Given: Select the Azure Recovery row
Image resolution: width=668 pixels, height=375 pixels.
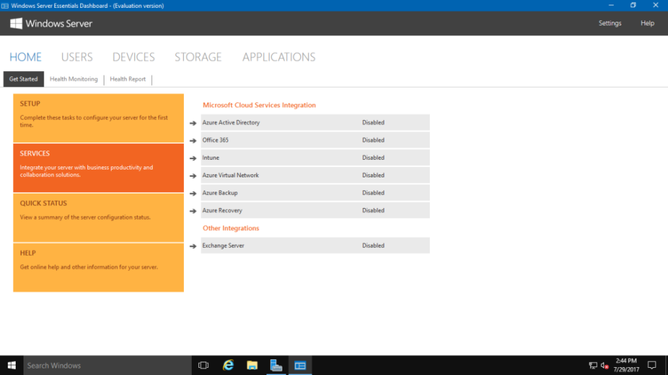Looking at the screenshot, I should pyautogui.click(x=315, y=211).
